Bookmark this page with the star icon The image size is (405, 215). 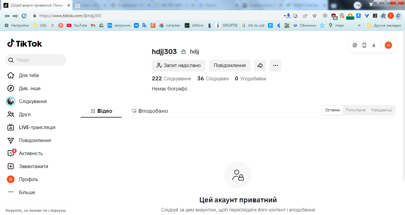(x=315, y=16)
